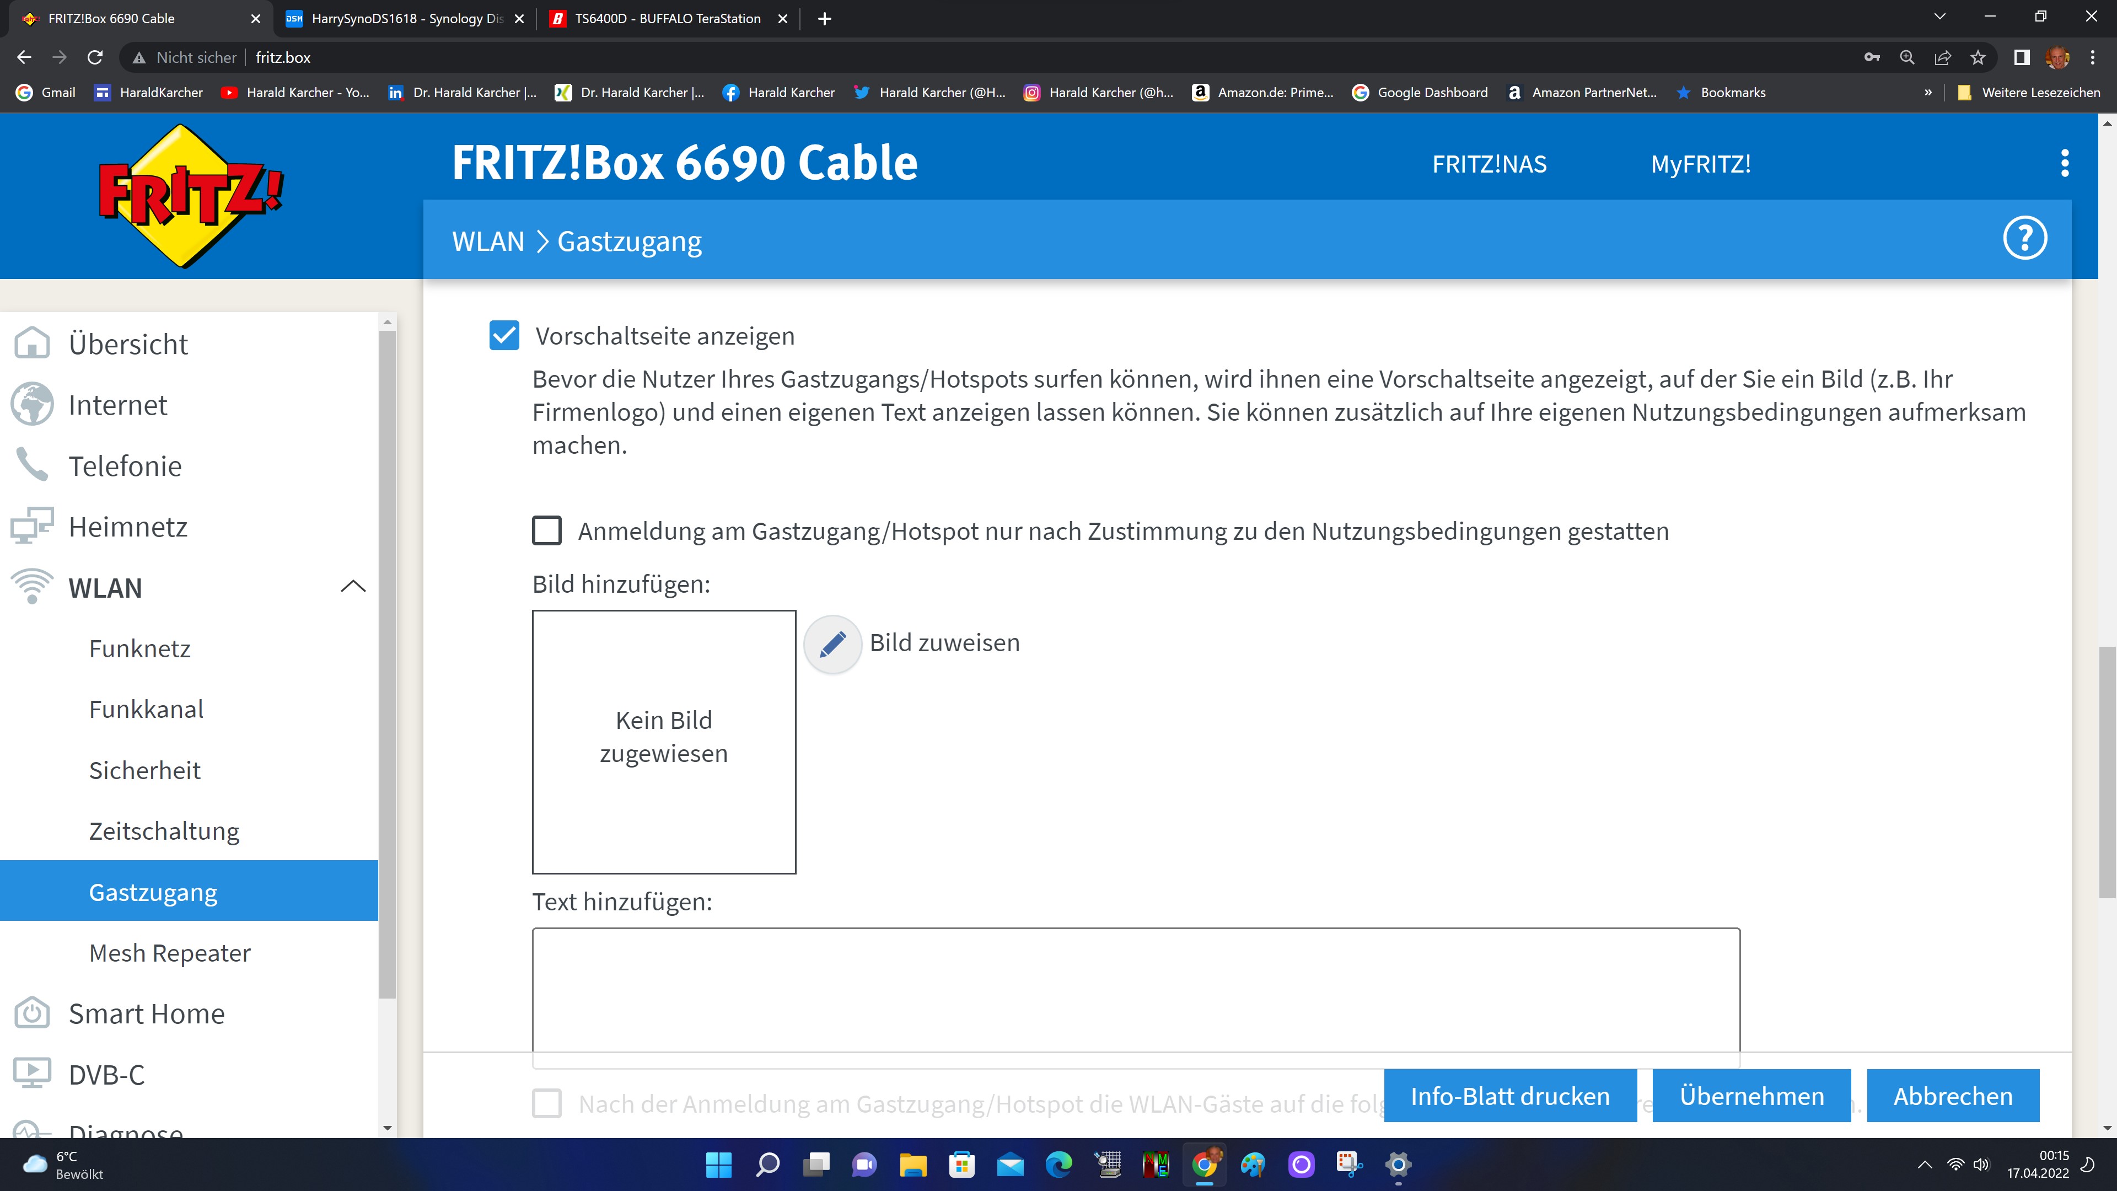Open Übersicht home icon in sidebar
This screenshot has width=2117, height=1191.
click(32, 344)
